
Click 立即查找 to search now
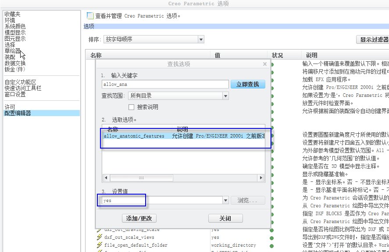248,84
